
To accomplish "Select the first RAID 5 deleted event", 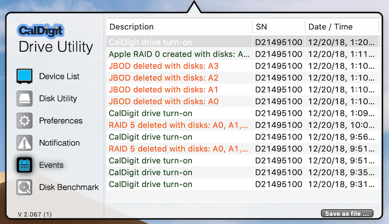I will click(243, 125).
